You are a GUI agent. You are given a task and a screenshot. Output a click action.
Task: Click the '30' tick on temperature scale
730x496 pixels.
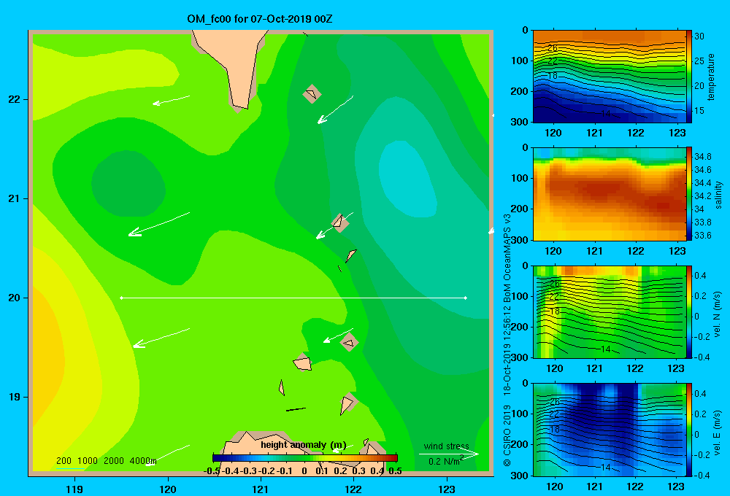[699, 36]
